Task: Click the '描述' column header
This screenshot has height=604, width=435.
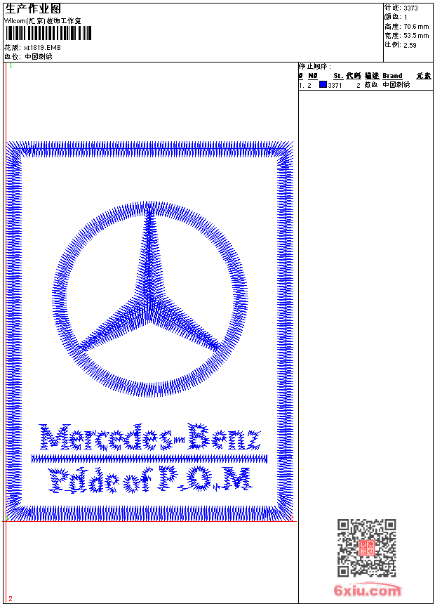Action: [x=372, y=76]
